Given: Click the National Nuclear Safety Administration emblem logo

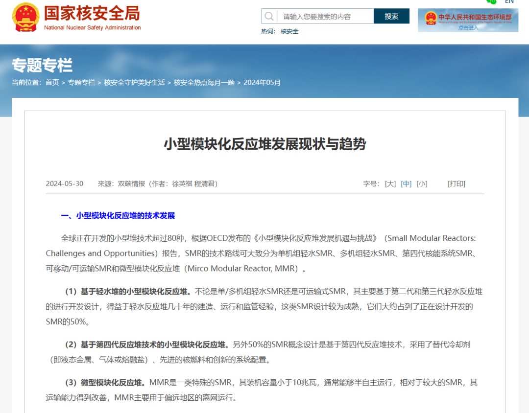Looking at the screenshot, I should pos(25,16).
